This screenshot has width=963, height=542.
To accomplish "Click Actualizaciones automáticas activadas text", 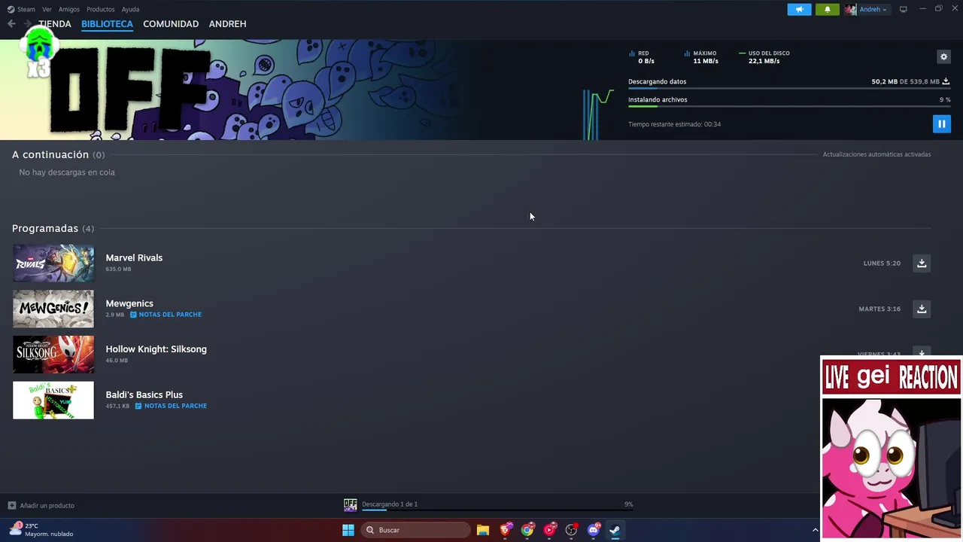I will coord(876,154).
